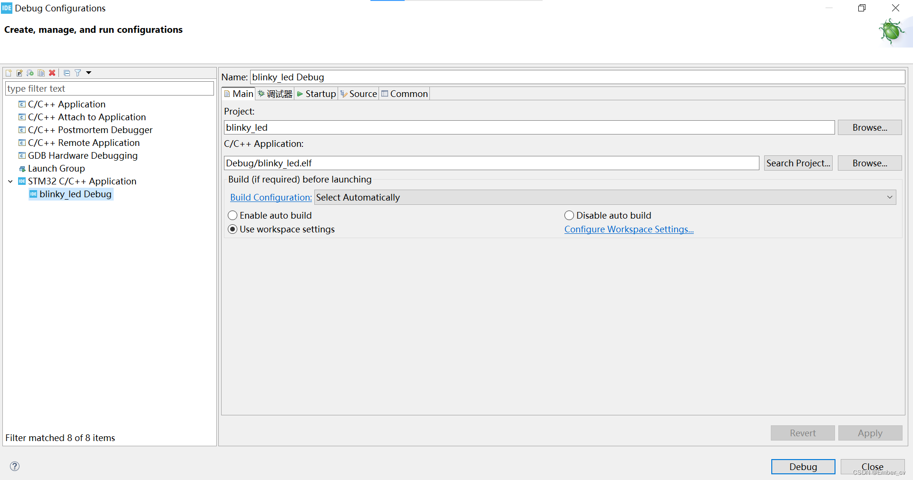Click the C/C++ Remote Application icon
Viewport: 913px width, 480px height.
(x=22, y=143)
